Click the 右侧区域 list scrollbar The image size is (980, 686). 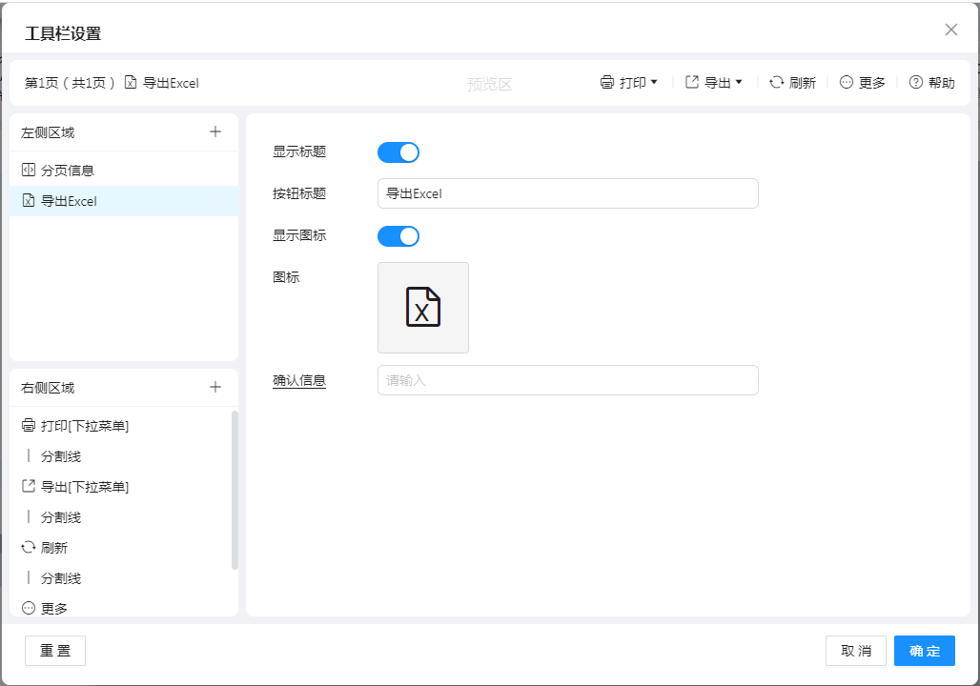(235, 490)
